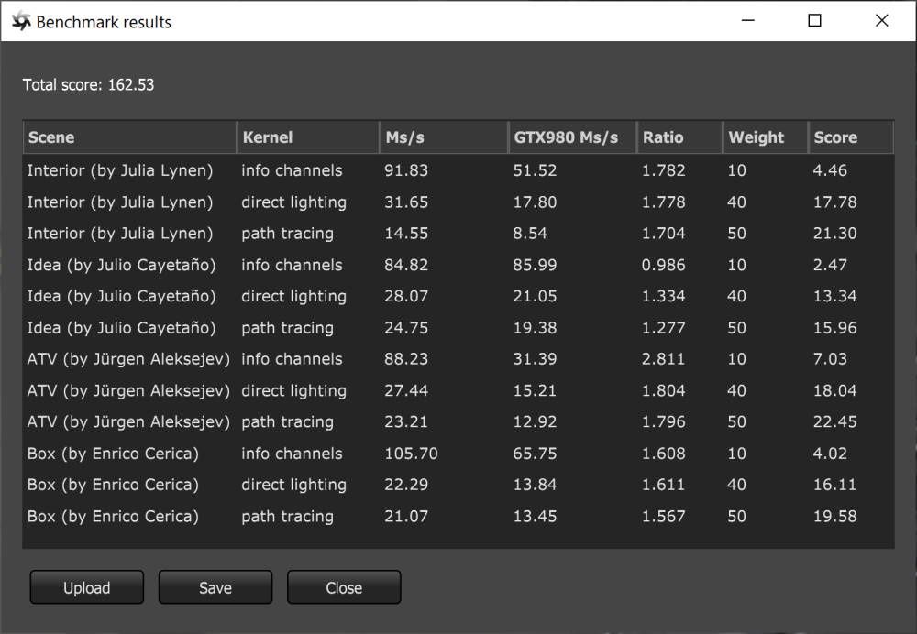Viewport: 917px width, 634px height.
Task: Click the score value 21.30
Action: point(834,234)
